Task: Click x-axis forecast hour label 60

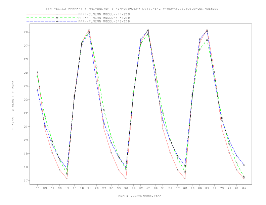Action: pos(185,188)
